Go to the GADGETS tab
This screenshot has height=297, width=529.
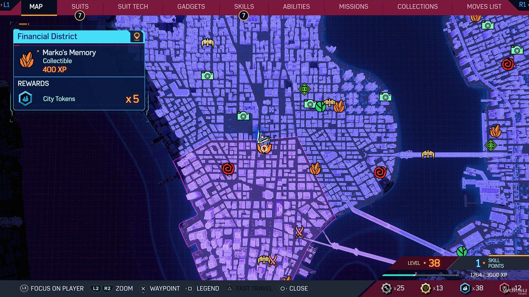click(x=191, y=6)
